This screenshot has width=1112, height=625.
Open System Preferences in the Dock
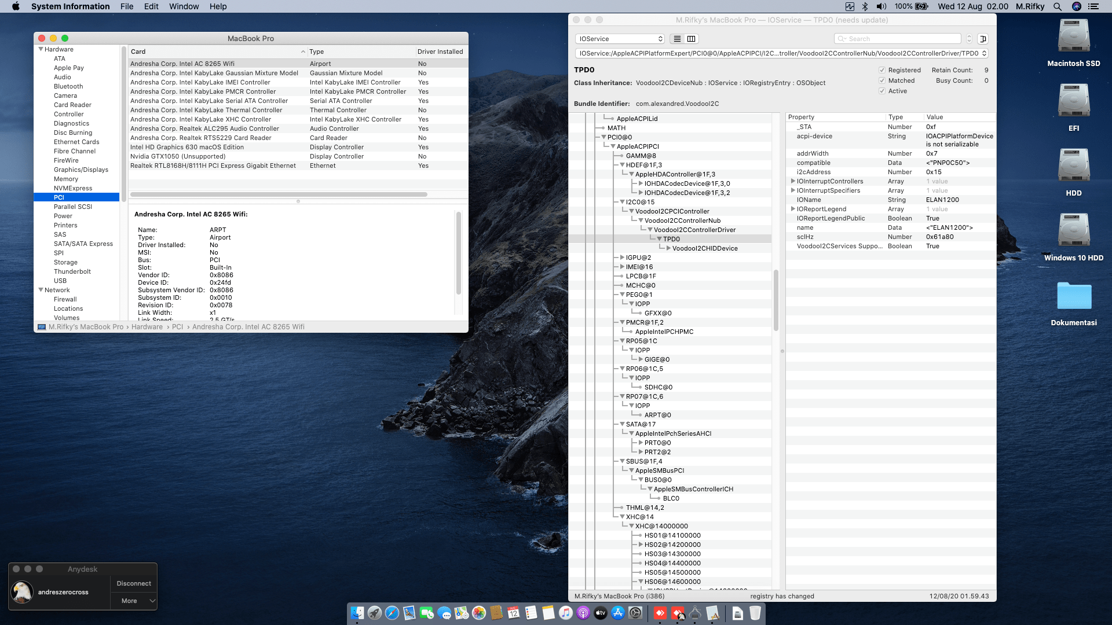point(635,613)
